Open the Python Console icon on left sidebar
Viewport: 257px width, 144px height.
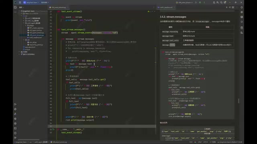coord(15,109)
